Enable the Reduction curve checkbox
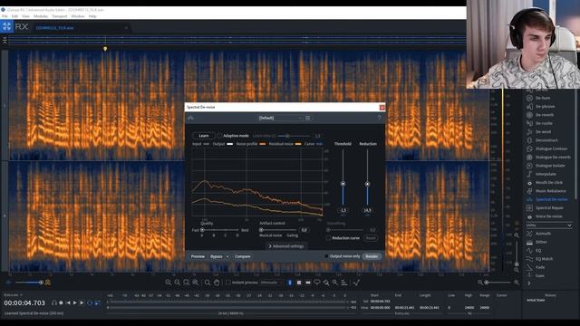Screen dimensions: 580x326 coord(328,238)
